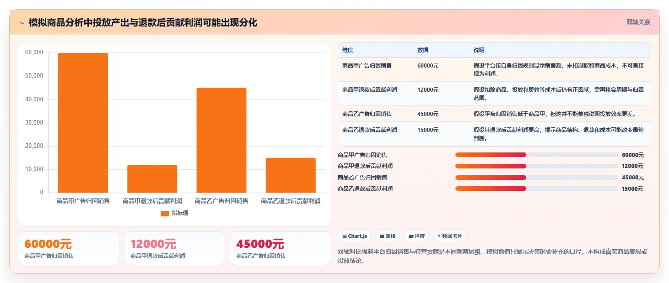Click the 进度 tag chip
The width and height of the screenshot is (669, 283).
(x=416, y=236)
